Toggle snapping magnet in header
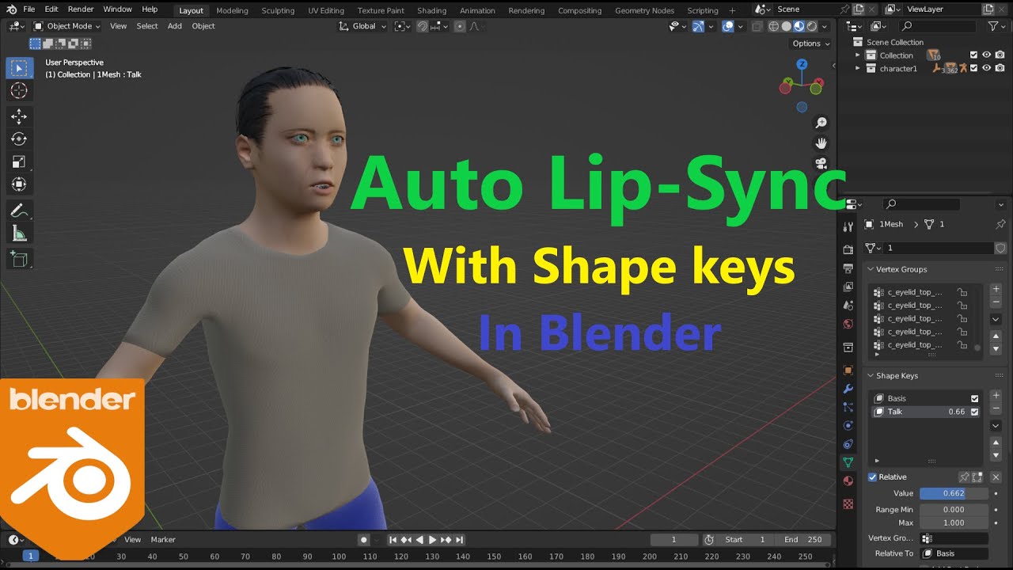This screenshot has width=1013, height=570. pos(423,26)
